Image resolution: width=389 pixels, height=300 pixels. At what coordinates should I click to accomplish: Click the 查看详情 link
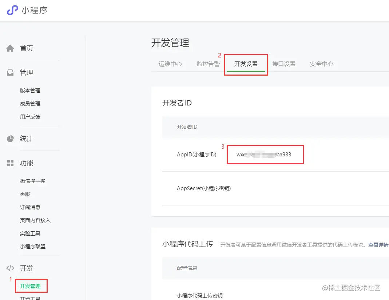pyautogui.click(x=378, y=245)
